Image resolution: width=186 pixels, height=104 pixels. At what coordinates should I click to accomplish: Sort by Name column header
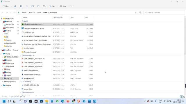[25, 17]
